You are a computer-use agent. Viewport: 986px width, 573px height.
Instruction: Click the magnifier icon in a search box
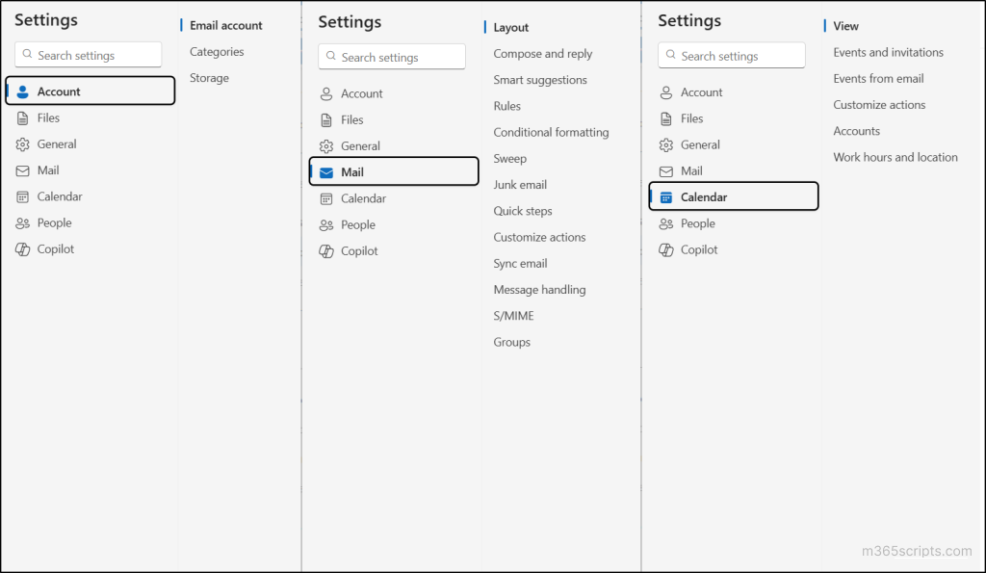[26, 55]
